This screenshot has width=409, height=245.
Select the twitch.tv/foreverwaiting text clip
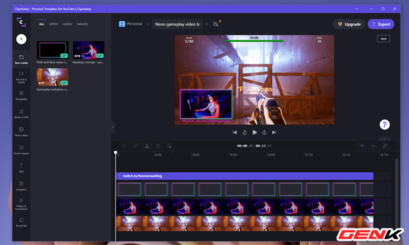245,176
